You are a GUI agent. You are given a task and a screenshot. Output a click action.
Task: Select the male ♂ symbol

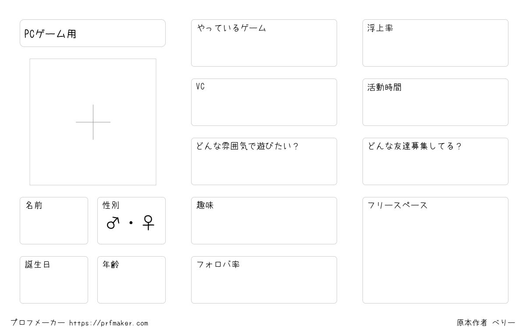(113, 223)
